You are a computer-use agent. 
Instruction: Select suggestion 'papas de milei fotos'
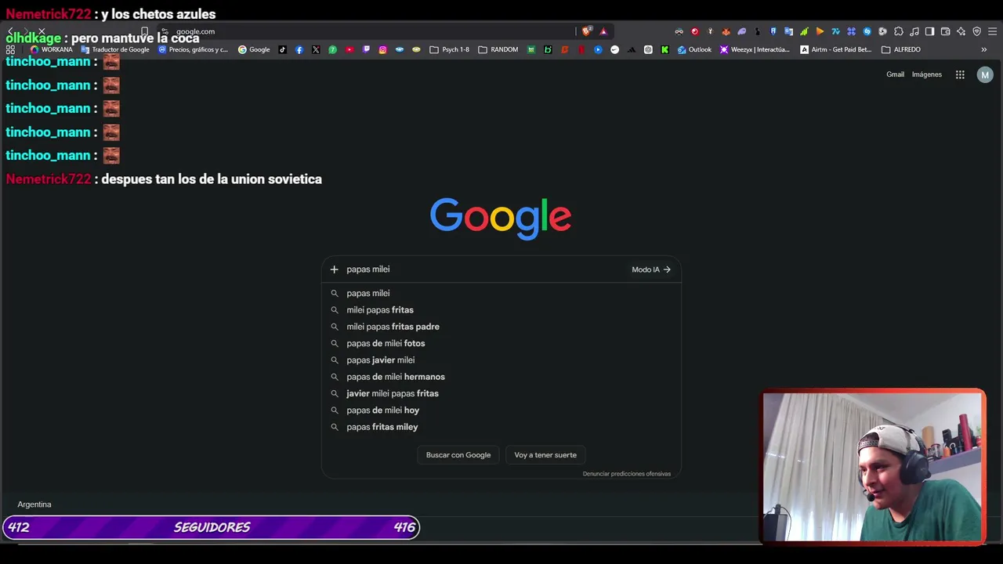pyautogui.click(x=501, y=343)
